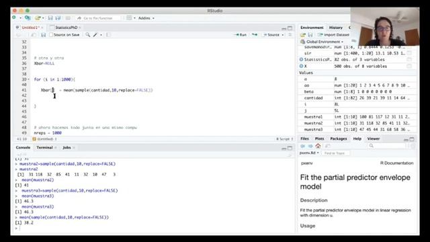Image resolution: width=430 pixels, height=242 pixels.
Task: Minimize the source editor pane
Action: (x=284, y=28)
